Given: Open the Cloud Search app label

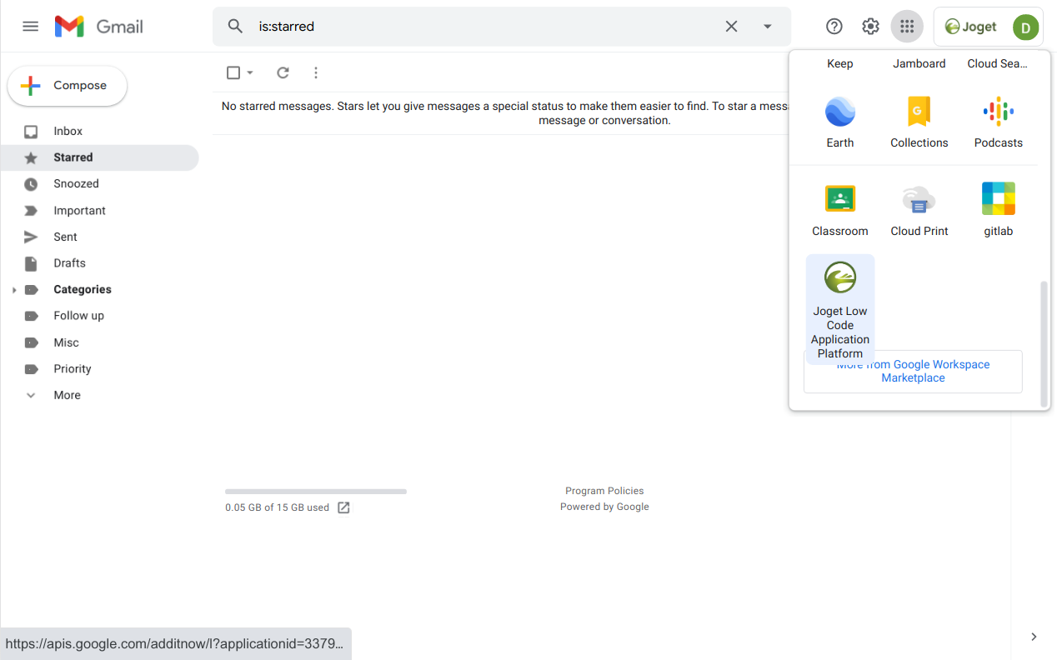Looking at the screenshot, I should [x=997, y=64].
